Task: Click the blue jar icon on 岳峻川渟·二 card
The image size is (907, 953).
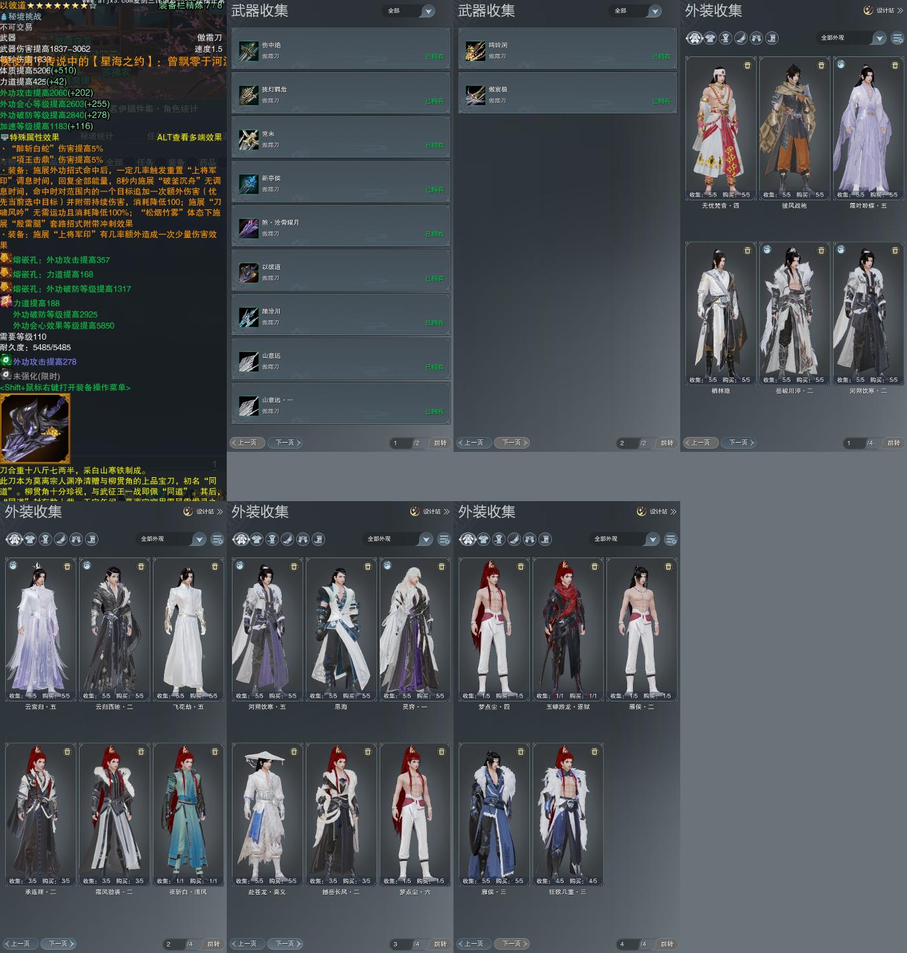Action: [767, 250]
